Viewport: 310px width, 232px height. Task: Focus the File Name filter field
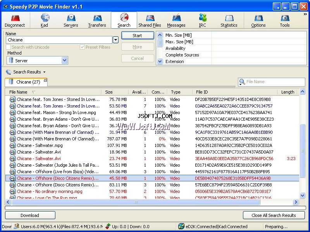pos(275,82)
